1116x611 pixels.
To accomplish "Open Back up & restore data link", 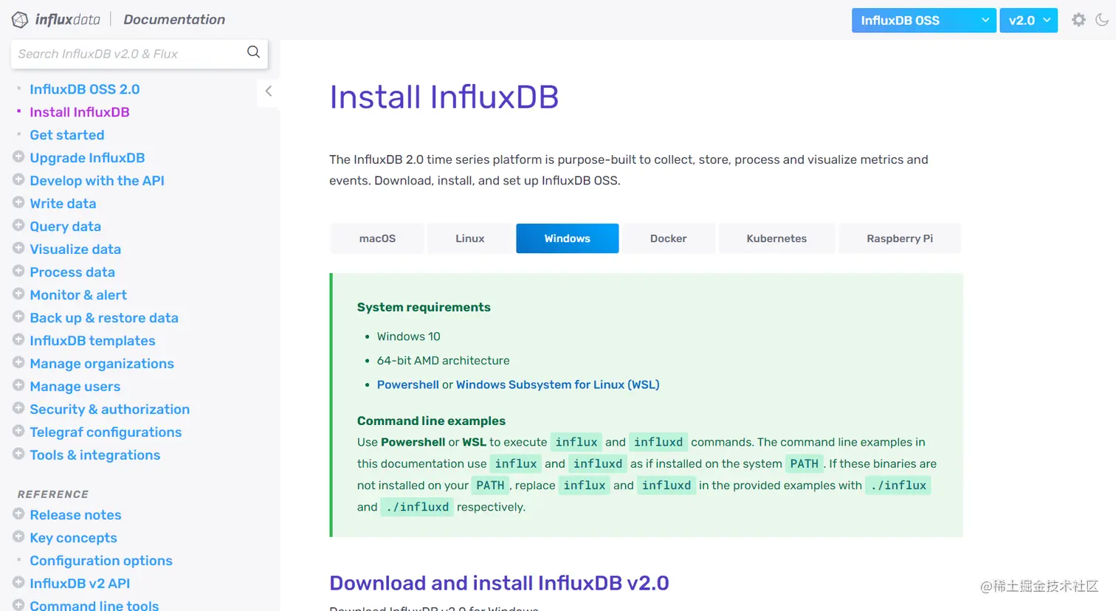I will pyautogui.click(x=104, y=318).
